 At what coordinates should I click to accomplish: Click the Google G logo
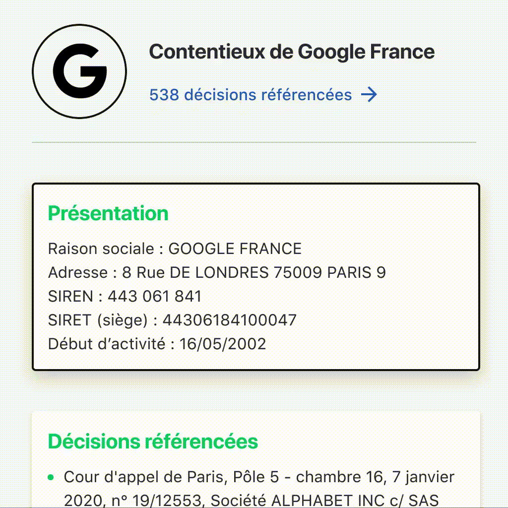(79, 71)
